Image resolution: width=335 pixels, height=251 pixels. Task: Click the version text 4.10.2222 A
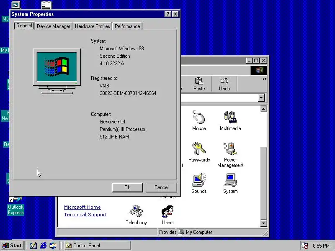tap(112, 64)
